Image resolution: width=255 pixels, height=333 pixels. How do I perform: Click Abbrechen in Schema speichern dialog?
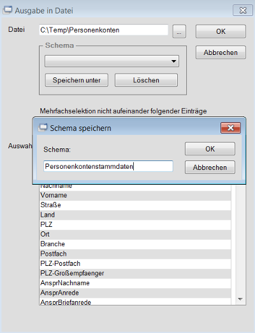(x=210, y=167)
